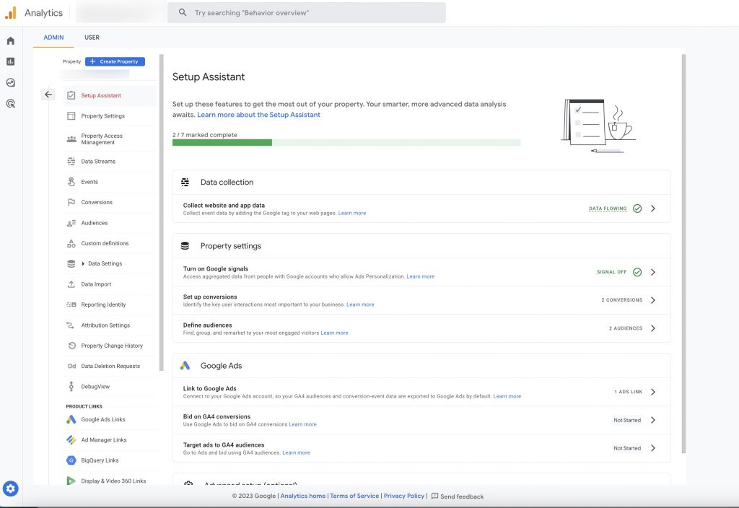Click the Property Change History clock icon
Screen dimensions: 739x508
pos(71,346)
